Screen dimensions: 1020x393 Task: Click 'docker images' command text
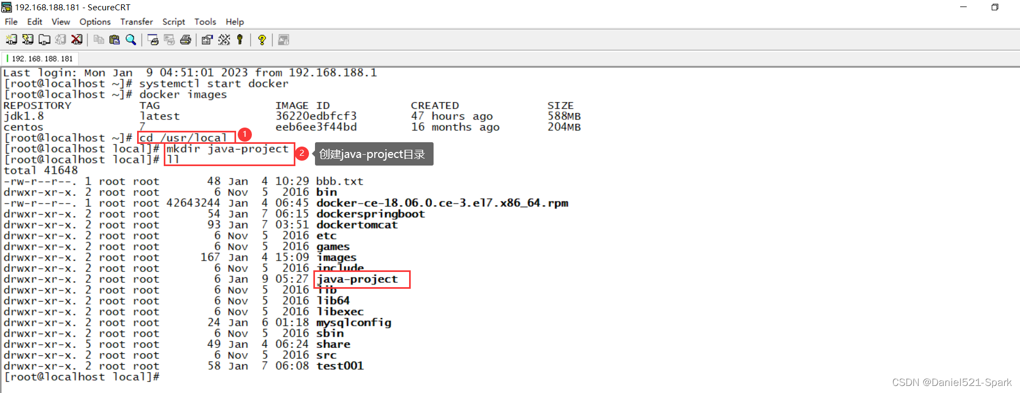pos(183,94)
